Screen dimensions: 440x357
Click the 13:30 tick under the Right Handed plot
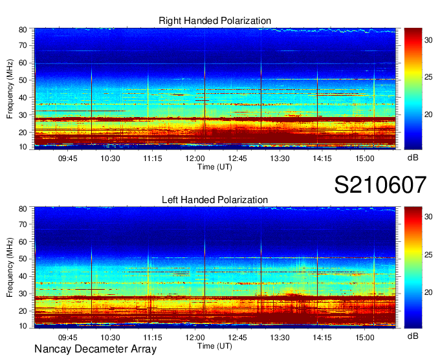point(280,158)
